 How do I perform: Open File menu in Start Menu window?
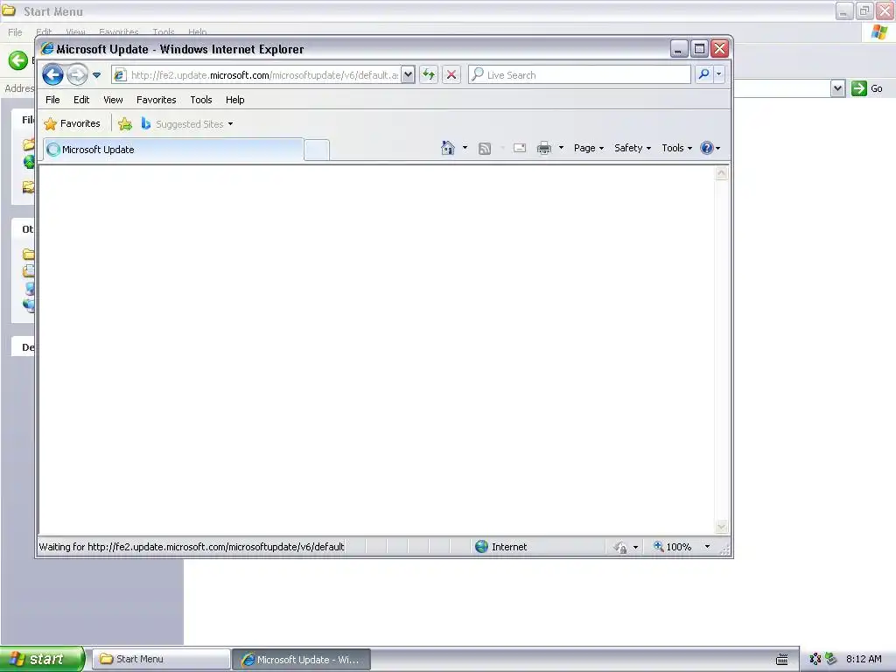pos(15,32)
